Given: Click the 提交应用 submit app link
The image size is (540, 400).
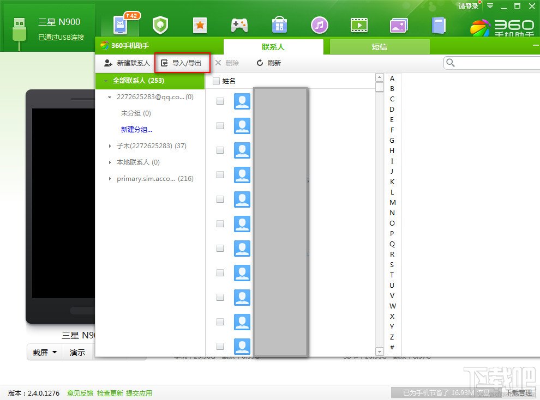Looking at the screenshot, I should pyautogui.click(x=139, y=393).
